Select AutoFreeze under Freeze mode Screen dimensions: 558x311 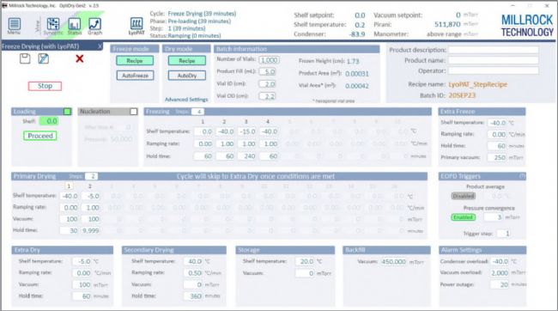click(136, 76)
